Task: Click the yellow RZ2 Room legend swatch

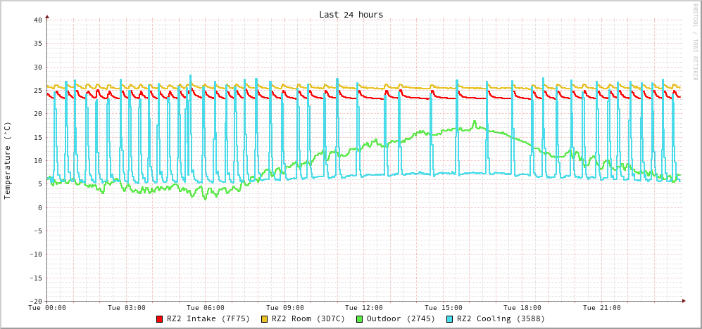Action: click(x=264, y=319)
